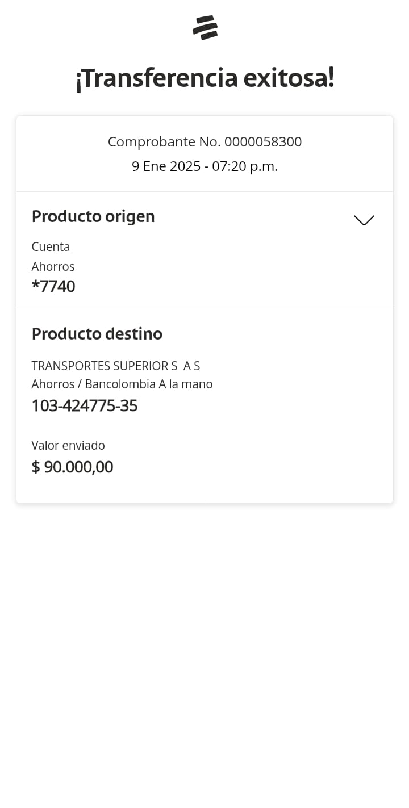The height and width of the screenshot is (808, 409).
Task: Click the Producto origen heading
Action: click(93, 216)
